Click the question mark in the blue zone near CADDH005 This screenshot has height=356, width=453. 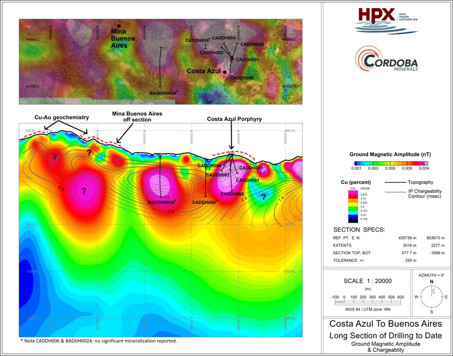point(263,197)
